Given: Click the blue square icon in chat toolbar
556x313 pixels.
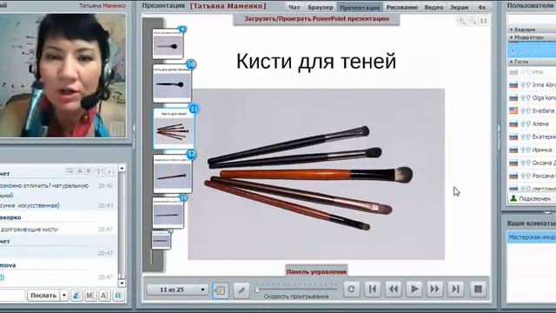Looking at the screenshot, I should (x=118, y=296).
